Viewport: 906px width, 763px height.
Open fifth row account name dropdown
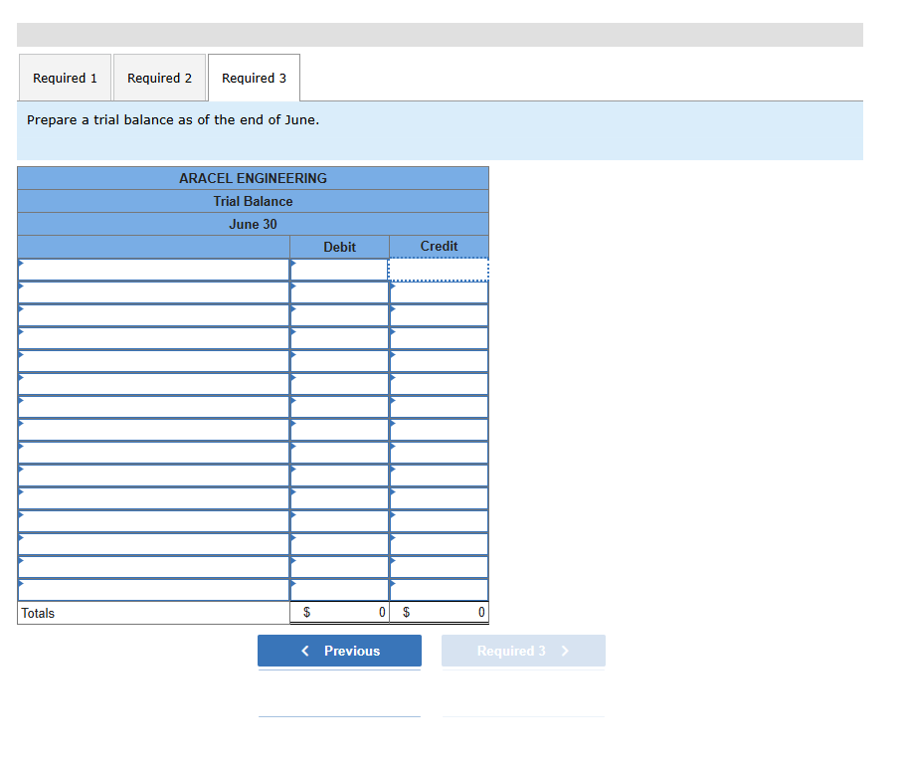154,361
